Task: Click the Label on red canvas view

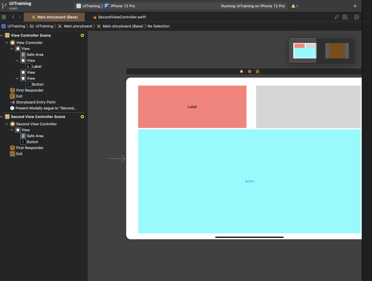Action: [192, 107]
